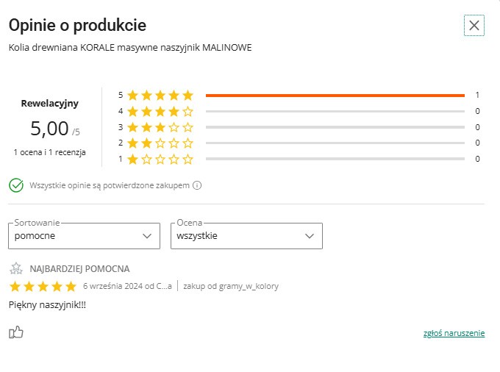Image resolution: width=500 pixels, height=372 pixels.
Task: Close the product reviews dialog
Action: (474, 26)
